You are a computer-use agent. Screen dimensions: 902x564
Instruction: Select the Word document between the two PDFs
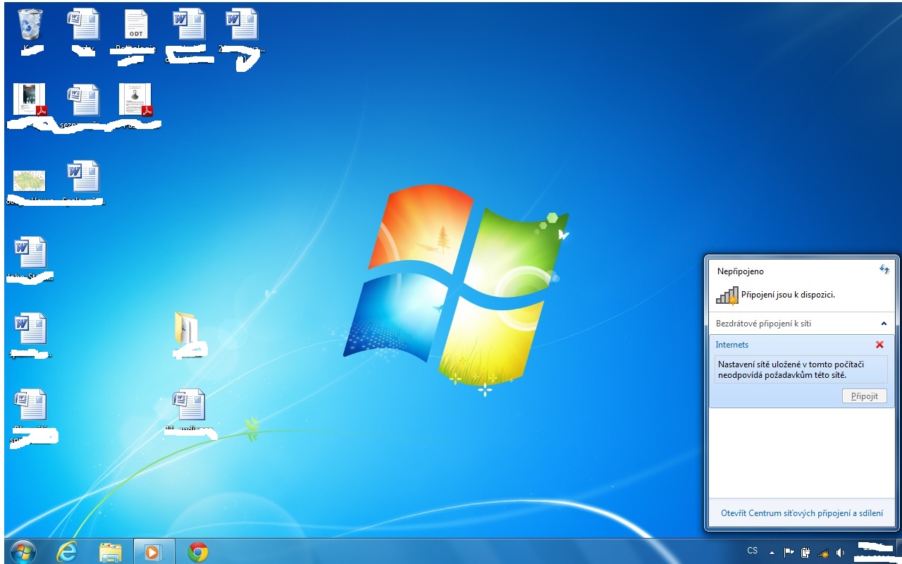(83, 99)
